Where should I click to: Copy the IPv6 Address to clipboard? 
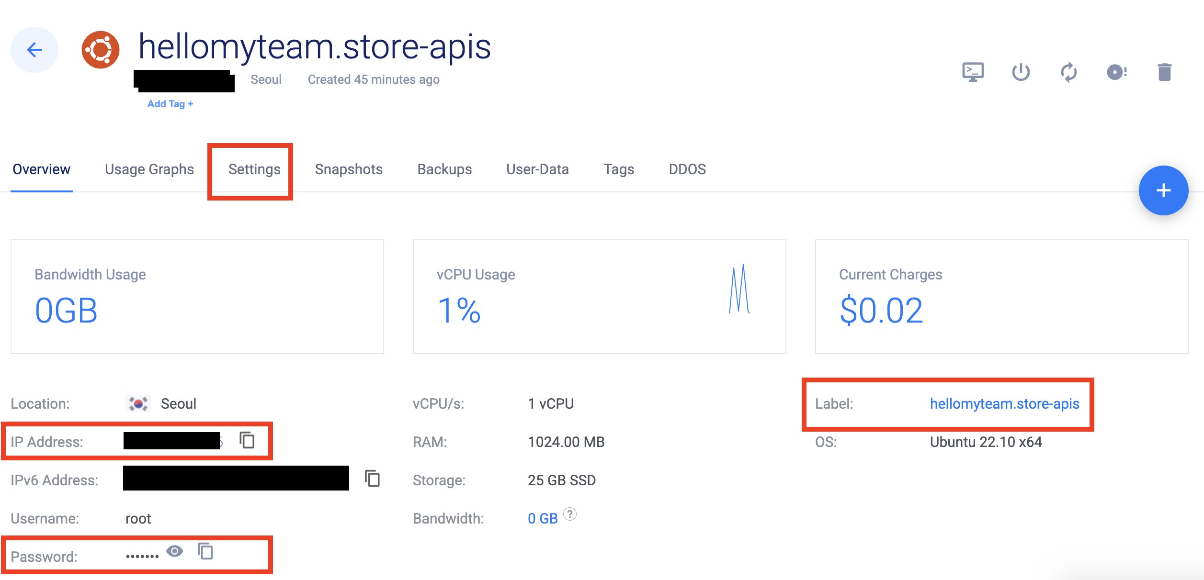click(372, 479)
